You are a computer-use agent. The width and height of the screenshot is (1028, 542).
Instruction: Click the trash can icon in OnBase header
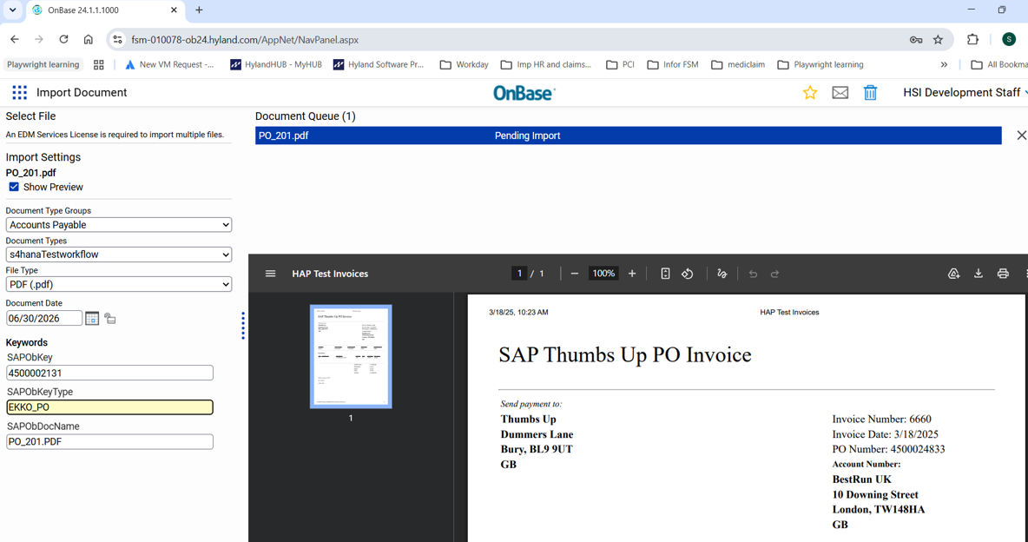870,93
